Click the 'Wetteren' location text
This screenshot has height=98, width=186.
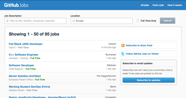tap(111, 65)
